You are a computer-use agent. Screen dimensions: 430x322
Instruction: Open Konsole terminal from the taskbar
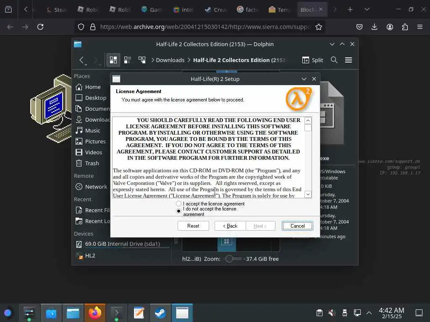click(117, 313)
